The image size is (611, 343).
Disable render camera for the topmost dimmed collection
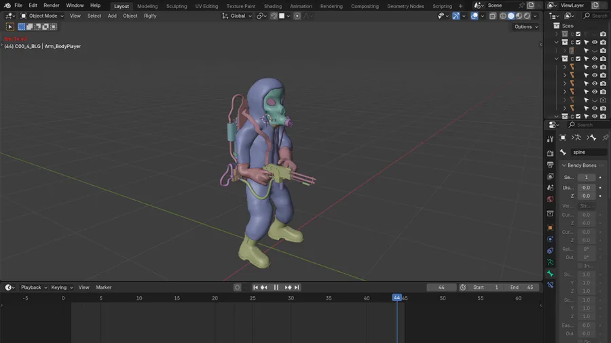[603, 34]
